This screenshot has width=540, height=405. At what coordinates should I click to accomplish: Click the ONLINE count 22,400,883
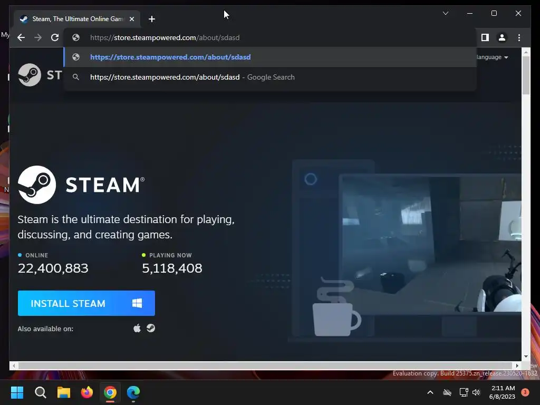(53, 268)
